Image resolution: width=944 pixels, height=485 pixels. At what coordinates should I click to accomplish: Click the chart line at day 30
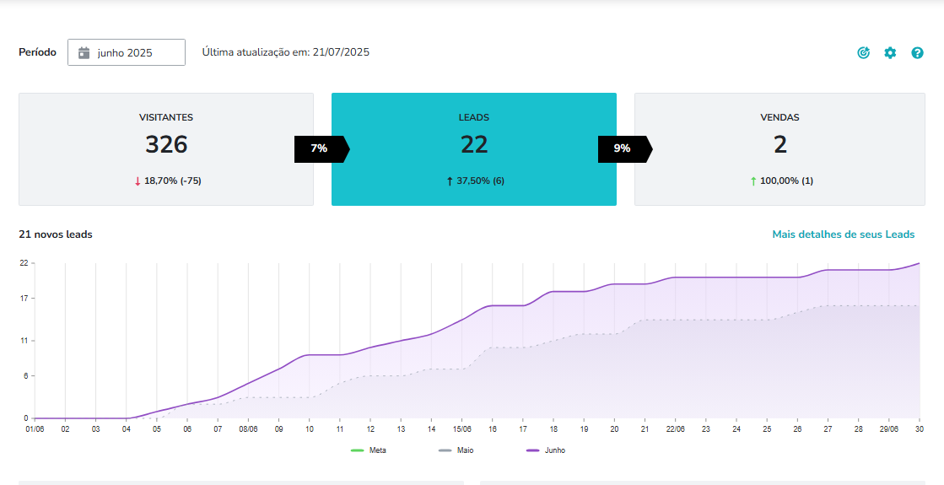919,263
